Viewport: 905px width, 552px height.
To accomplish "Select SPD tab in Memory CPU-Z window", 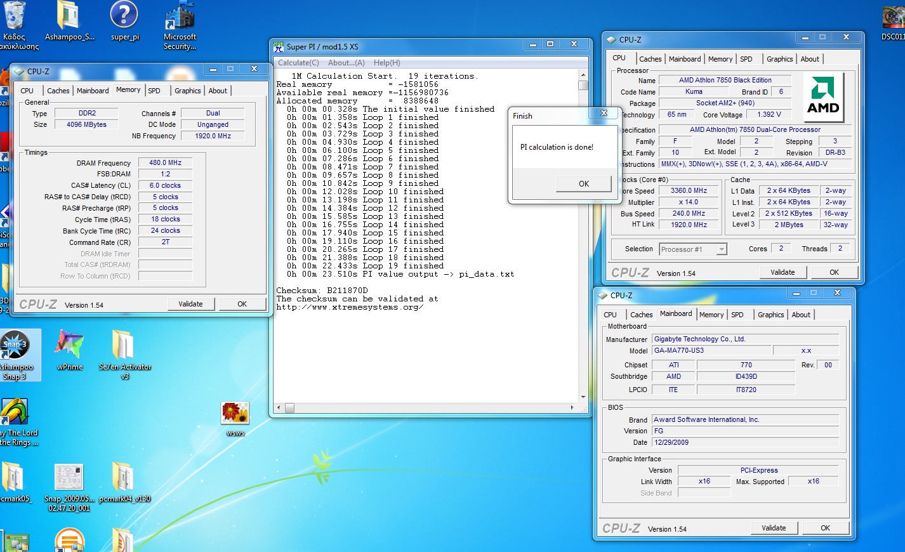I will (154, 91).
